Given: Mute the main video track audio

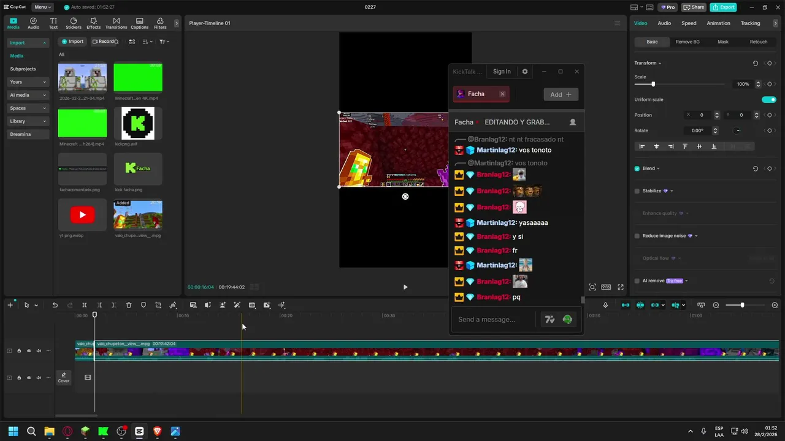Looking at the screenshot, I should [x=39, y=351].
